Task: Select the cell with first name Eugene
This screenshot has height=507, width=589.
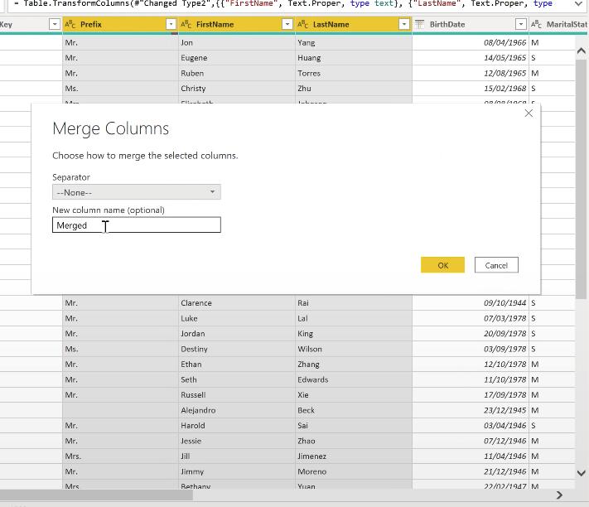Action: [x=237, y=58]
